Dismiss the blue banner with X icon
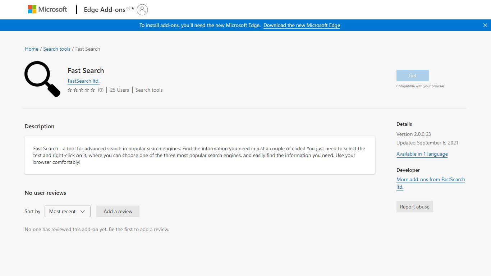The image size is (491, 276). [x=485, y=25]
